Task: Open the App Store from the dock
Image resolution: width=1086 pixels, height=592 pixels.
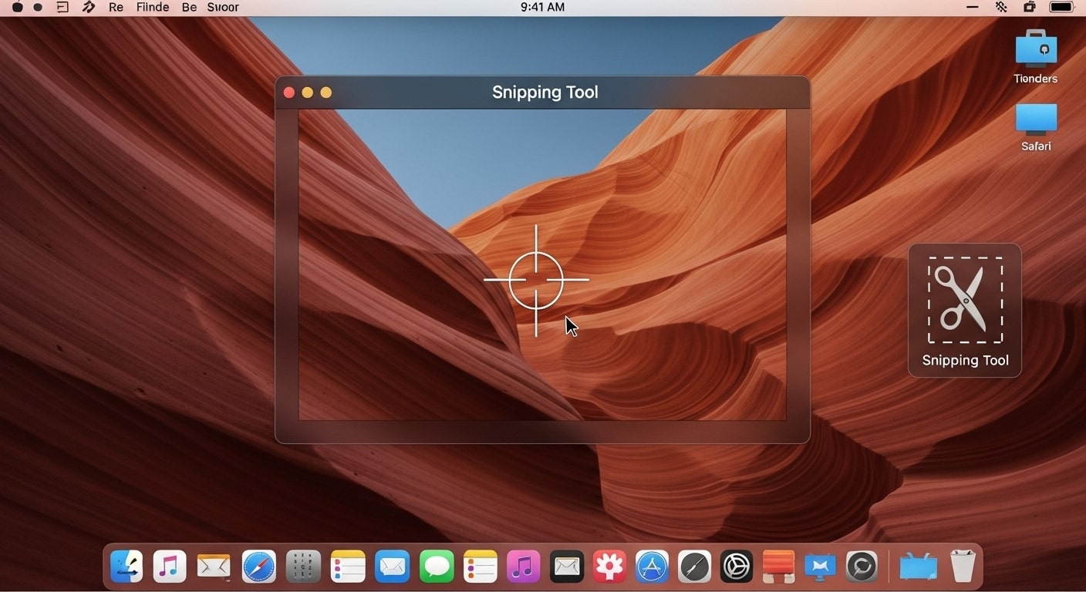Action: tap(652, 567)
